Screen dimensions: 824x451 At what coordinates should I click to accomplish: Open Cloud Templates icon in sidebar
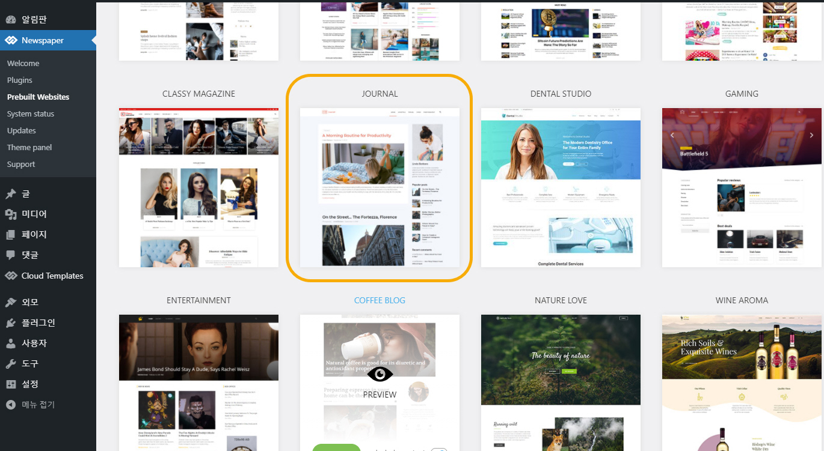click(x=11, y=276)
